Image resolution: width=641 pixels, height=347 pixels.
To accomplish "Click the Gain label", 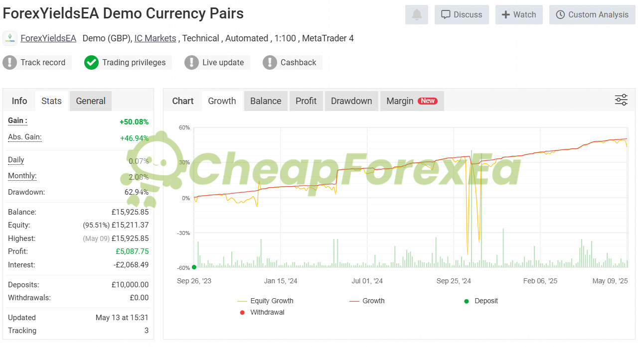I will coord(17,120).
